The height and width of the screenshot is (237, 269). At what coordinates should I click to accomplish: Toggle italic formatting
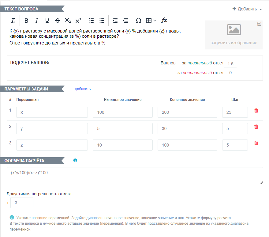coord(36,21)
